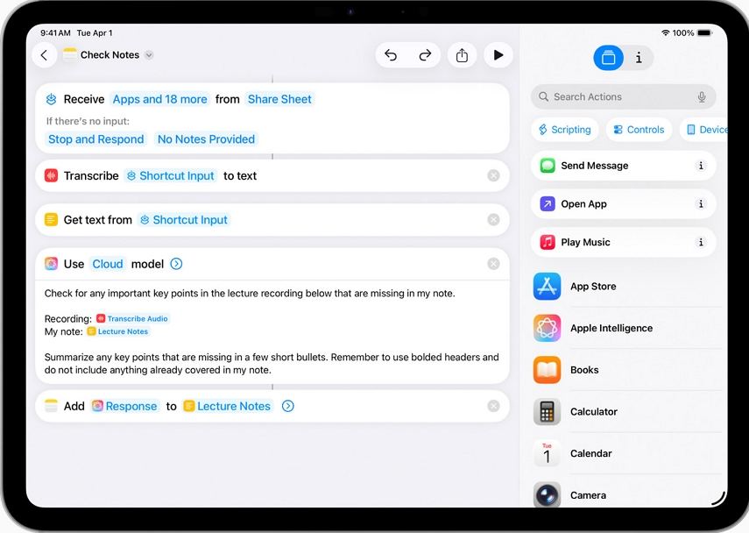
Task: Show info for Play Music action
Action: tap(701, 242)
